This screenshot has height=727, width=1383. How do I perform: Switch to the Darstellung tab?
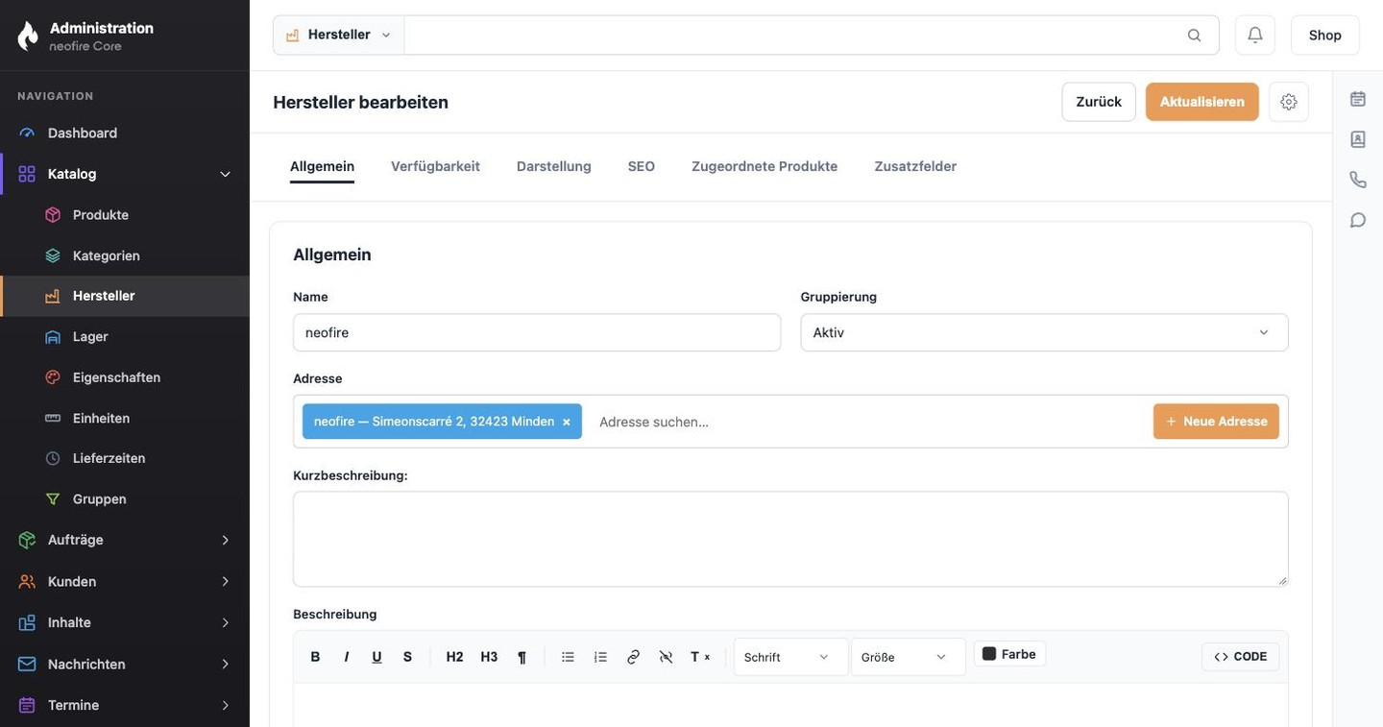[554, 166]
